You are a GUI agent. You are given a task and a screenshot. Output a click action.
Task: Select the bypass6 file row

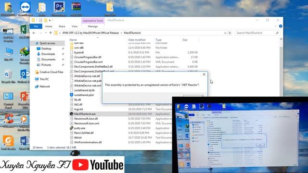pyautogui.click(x=79, y=52)
